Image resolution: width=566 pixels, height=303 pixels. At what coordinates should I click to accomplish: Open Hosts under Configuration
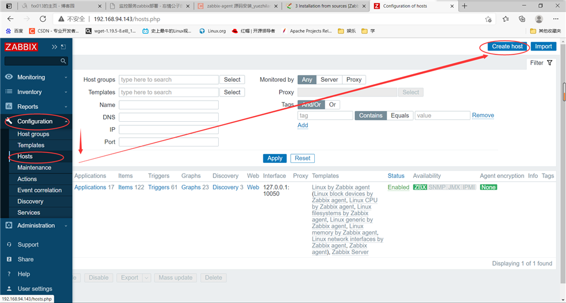click(x=25, y=157)
